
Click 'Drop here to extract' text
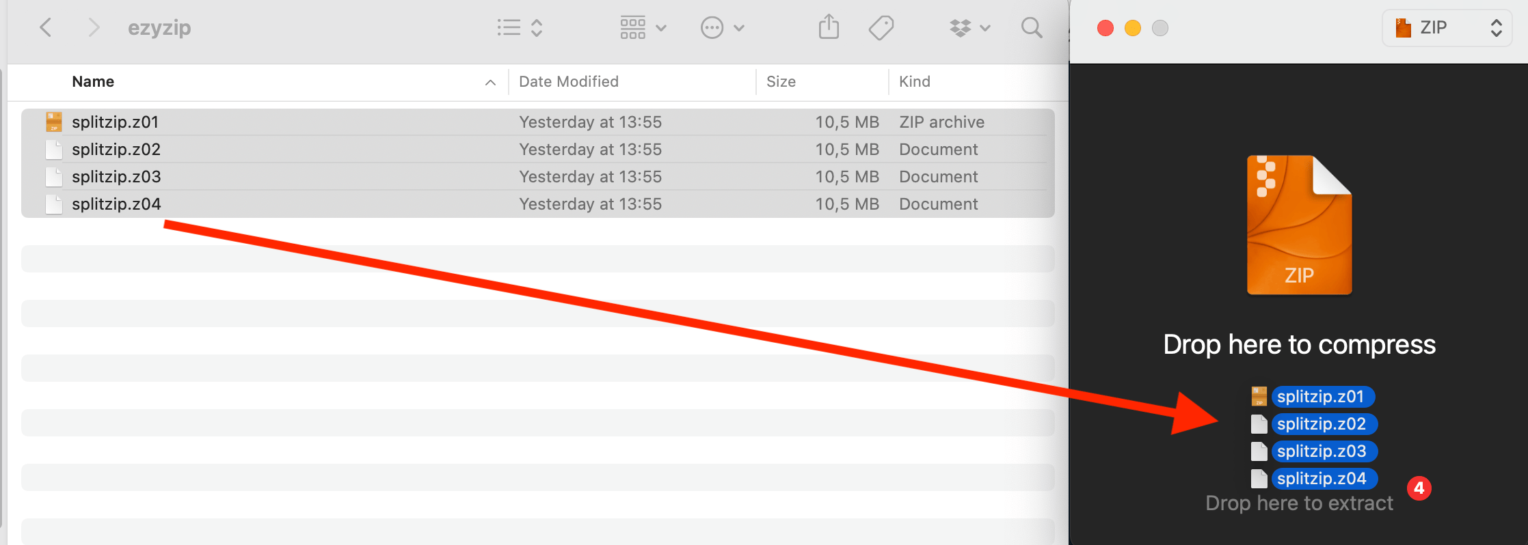pyautogui.click(x=1299, y=503)
